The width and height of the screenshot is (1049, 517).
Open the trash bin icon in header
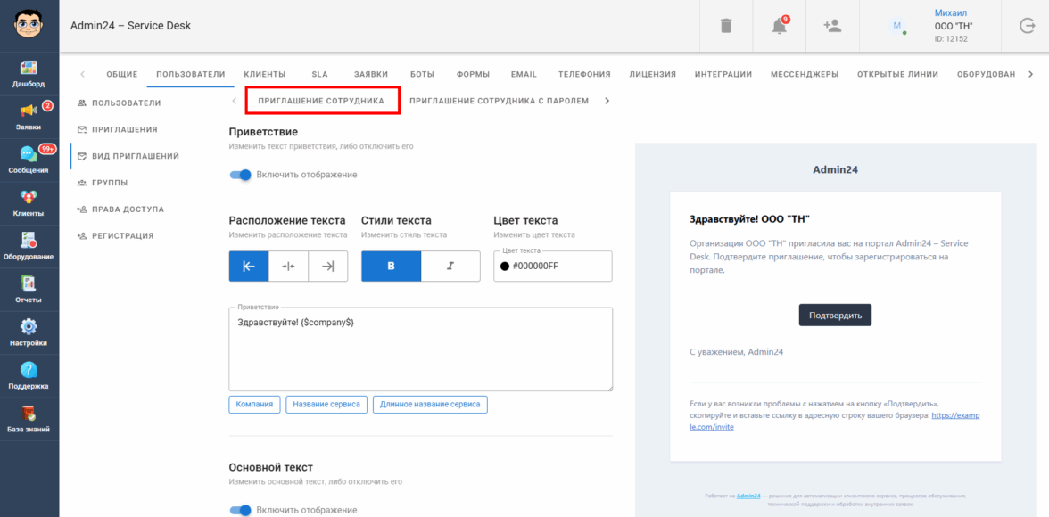point(726,26)
